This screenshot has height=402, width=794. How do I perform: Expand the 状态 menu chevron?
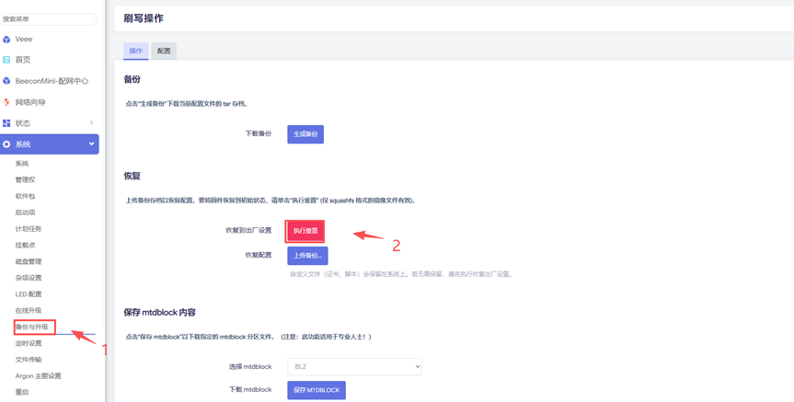[91, 123]
